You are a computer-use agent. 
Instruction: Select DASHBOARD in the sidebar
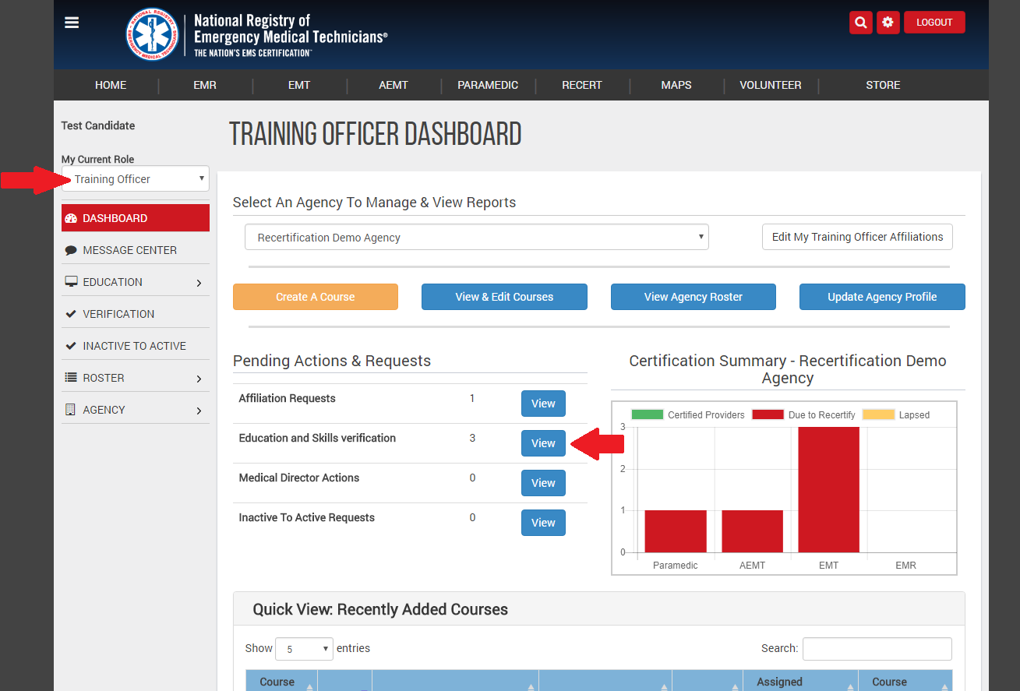136,218
